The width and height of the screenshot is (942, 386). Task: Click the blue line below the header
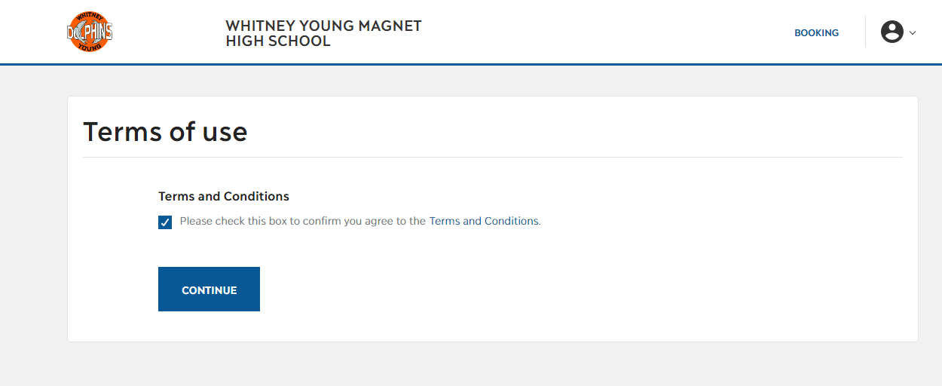tap(471, 64)
